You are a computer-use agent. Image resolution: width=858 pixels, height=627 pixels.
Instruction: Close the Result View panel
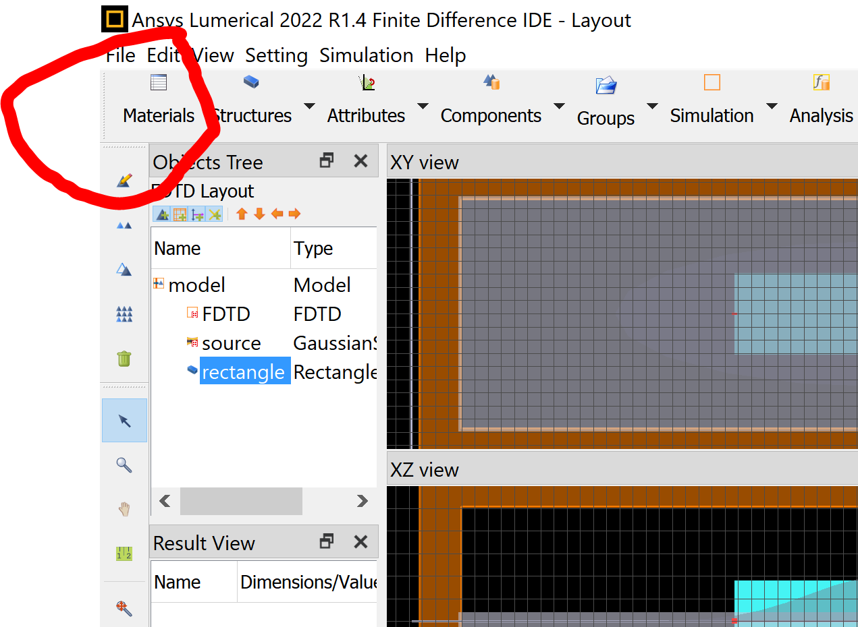(x=361, y=541)
